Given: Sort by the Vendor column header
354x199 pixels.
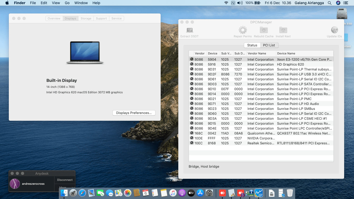Looking at the screenshot, I should click(200, 53).
